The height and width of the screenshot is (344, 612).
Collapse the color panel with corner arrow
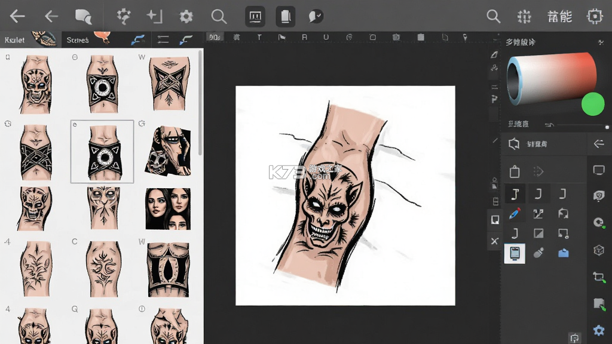(x=601, y=42)
